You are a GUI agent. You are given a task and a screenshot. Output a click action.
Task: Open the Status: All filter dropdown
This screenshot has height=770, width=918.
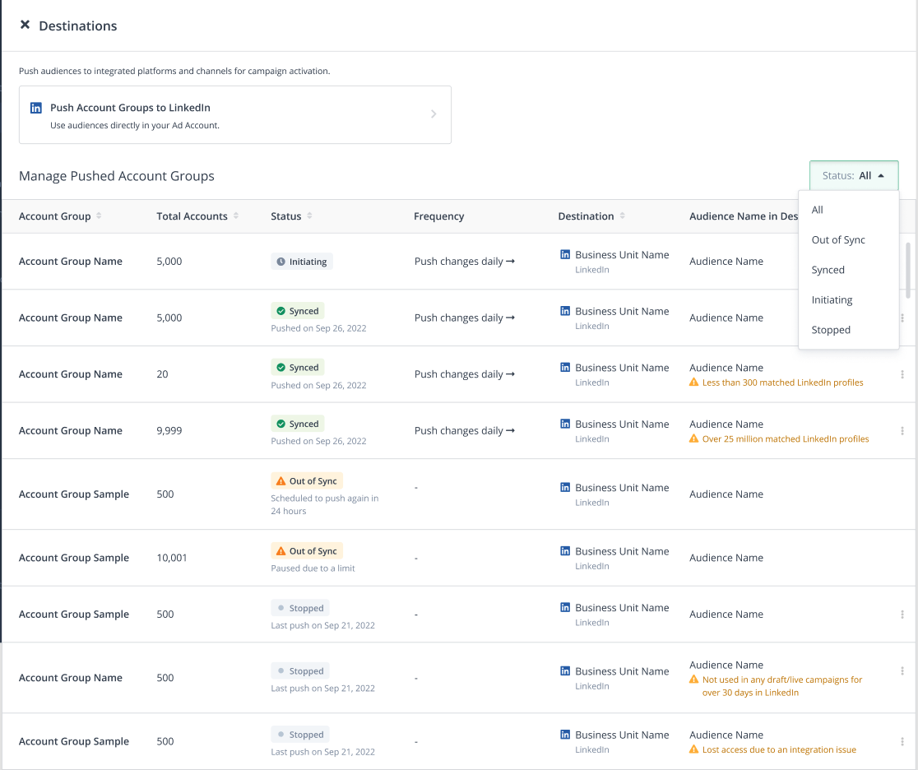(x=853, y=175)
